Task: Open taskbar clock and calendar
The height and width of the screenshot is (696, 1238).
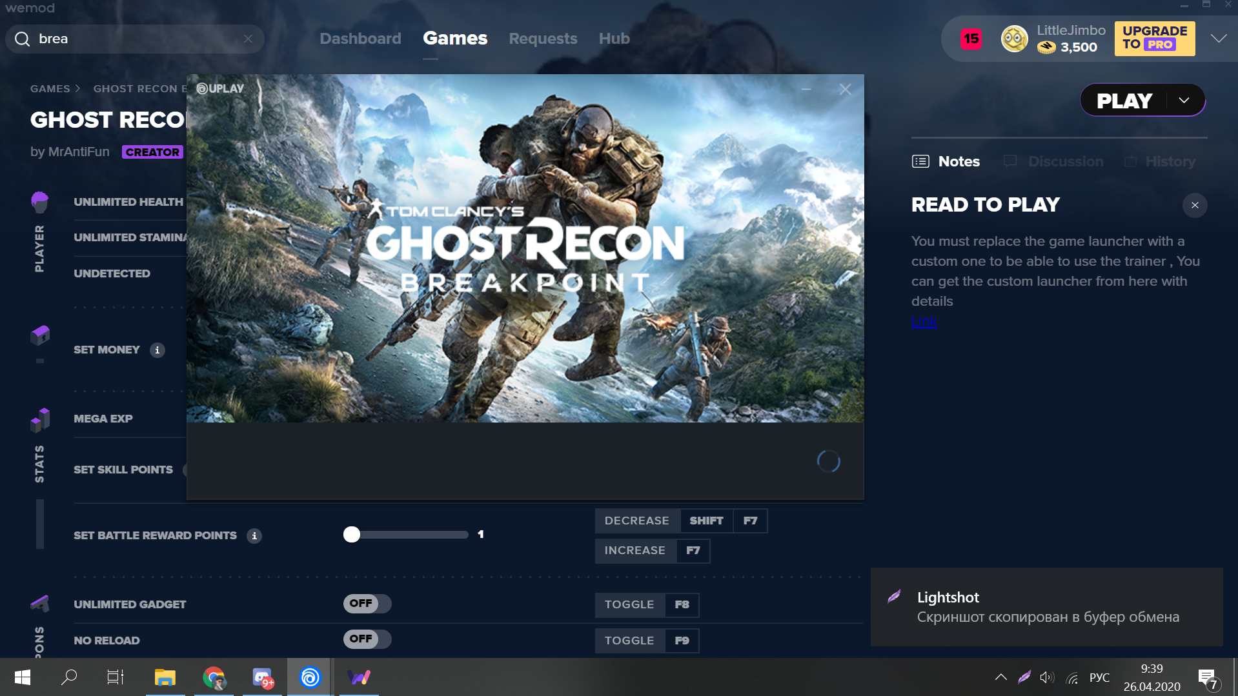Action: click(1152, 678)
